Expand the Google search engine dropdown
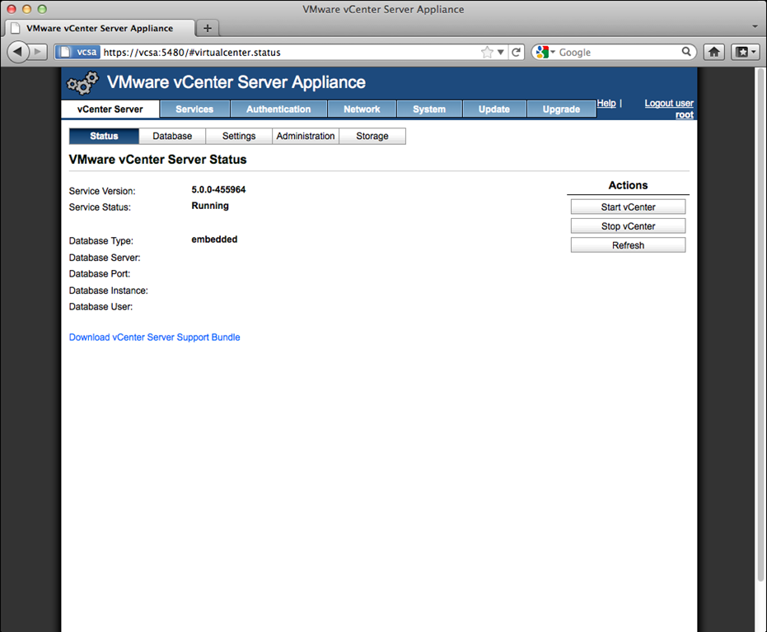This screenshot has width=767, height=632. (x=545, y=52)
